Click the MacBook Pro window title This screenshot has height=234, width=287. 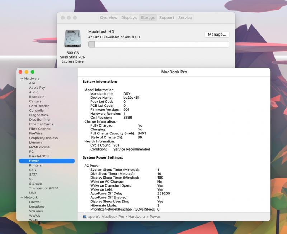tap(174, 72)
